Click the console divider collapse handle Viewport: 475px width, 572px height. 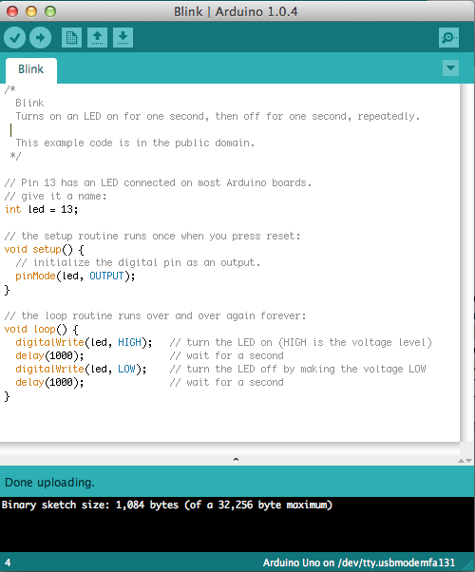pos(236,460)
